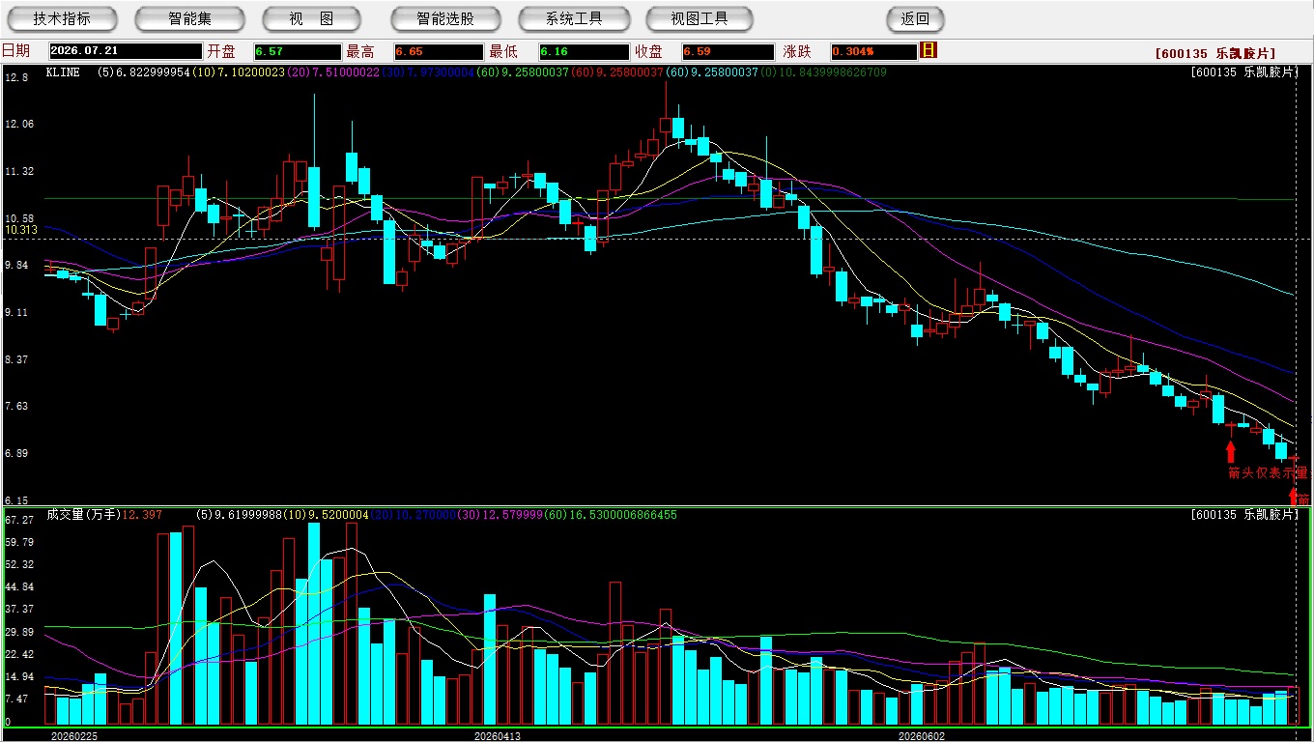
Task: Open 智能选股 stock screener
Action: pos(445,18)
